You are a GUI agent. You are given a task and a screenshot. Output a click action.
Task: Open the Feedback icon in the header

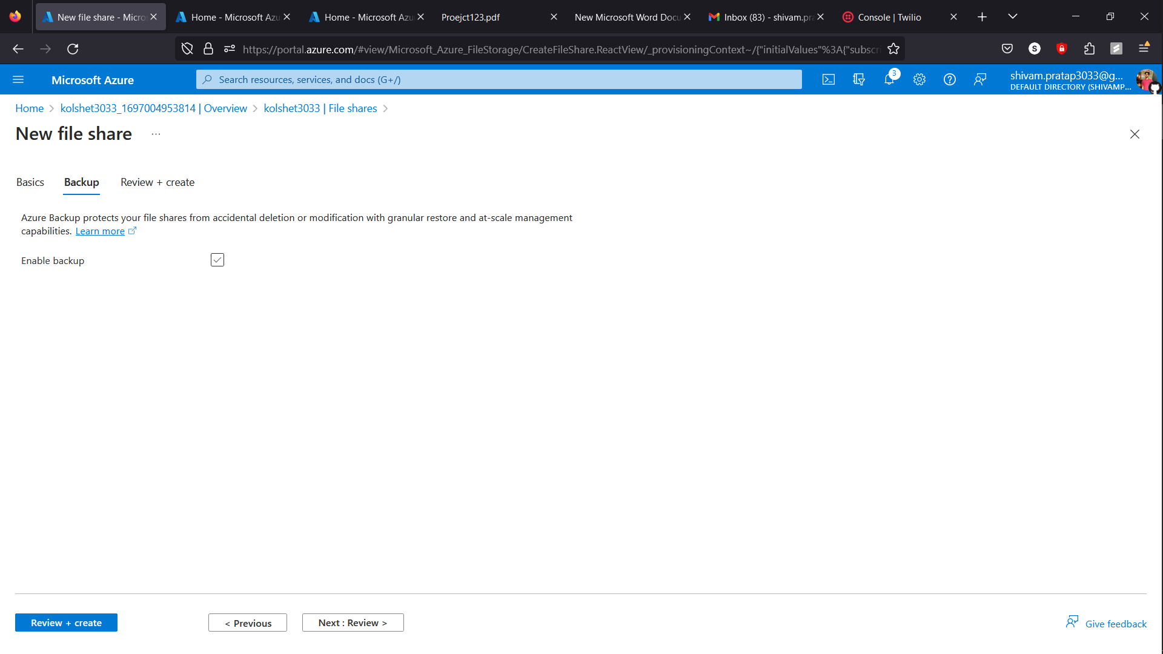pos(981,79)
